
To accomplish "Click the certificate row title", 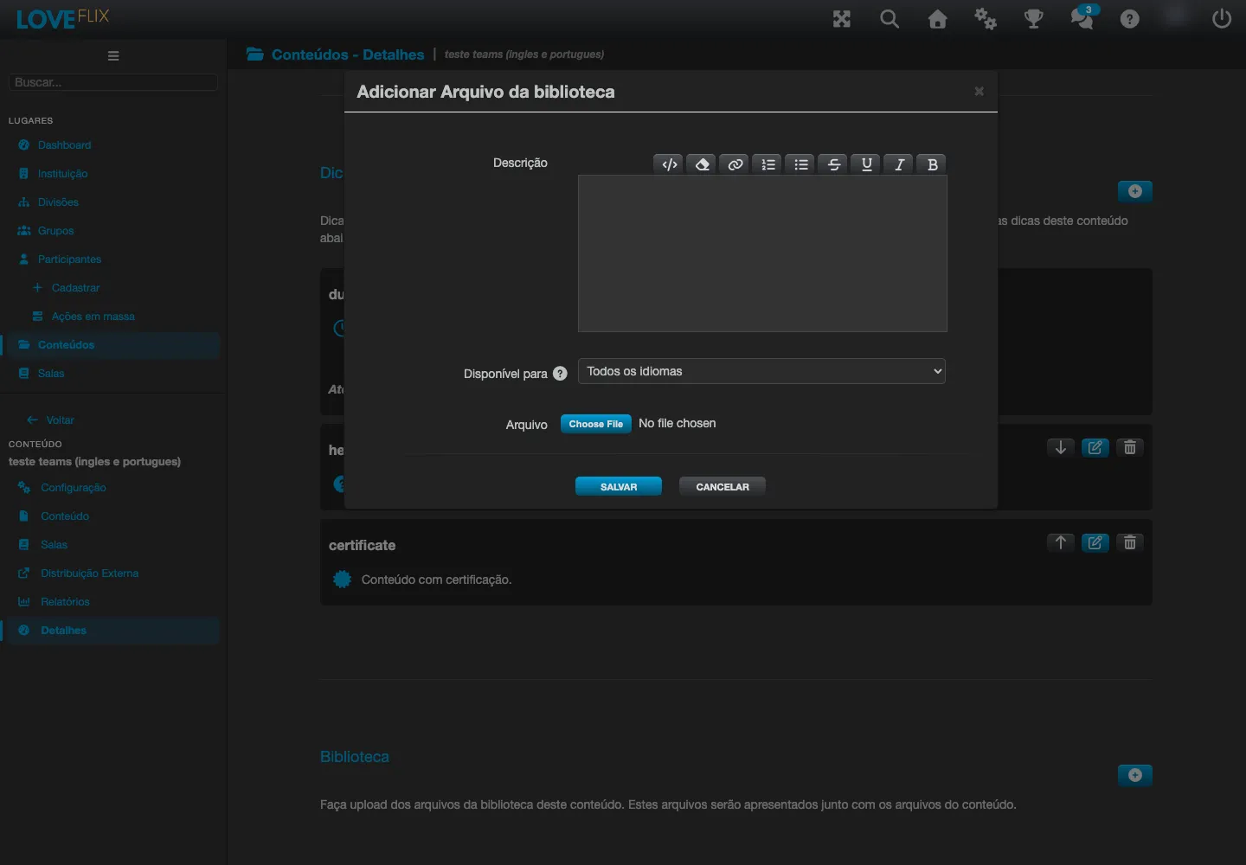I will [x=362, y=546].
